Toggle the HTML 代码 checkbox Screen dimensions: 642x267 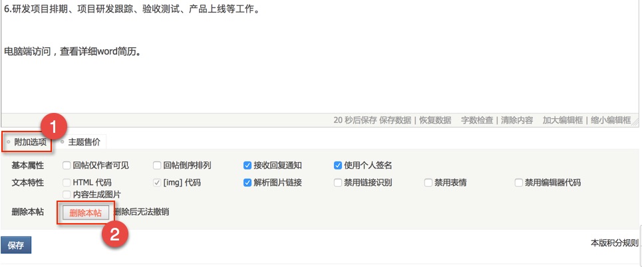click(x=67, y=183)
